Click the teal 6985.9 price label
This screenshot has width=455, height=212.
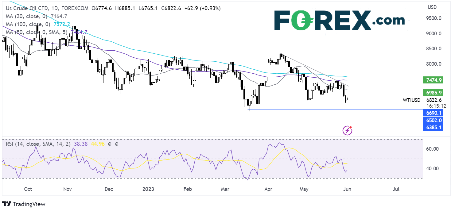(433, 92)
